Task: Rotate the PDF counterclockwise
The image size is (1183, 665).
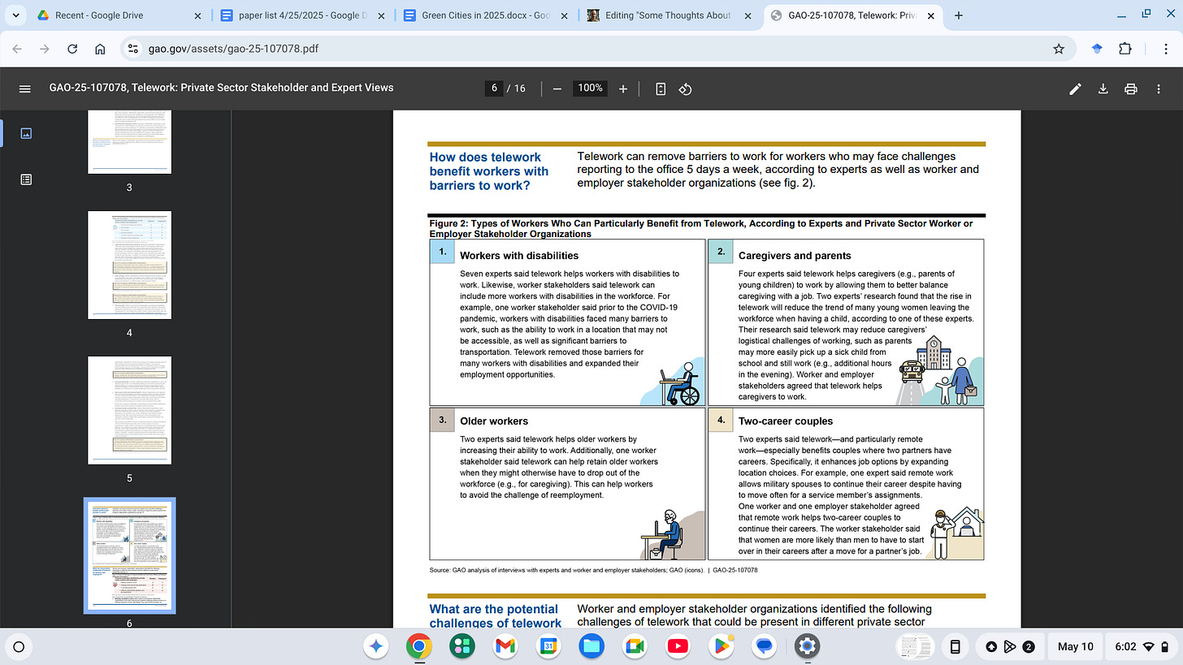Action: pos(685,89)
